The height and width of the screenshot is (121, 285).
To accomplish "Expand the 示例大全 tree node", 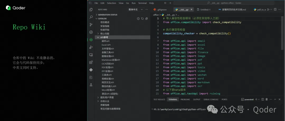I will pyautogui.click(x=98, y=101).
